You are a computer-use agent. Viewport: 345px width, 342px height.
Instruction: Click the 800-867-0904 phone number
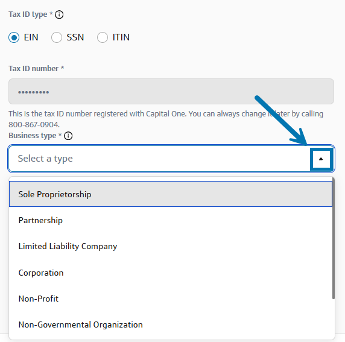pyautogui.click(x=34, y=125)
